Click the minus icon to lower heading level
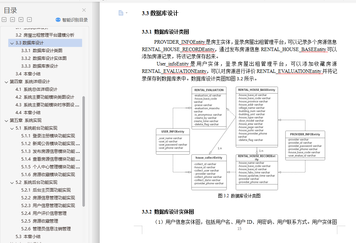The height and width of the screenshot is (243, 356). tap(29, 19)
